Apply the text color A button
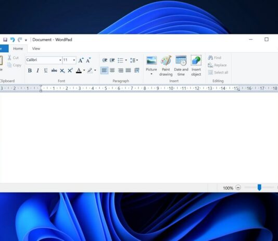This screenshot has width=278, height=241. pos(79,70)
